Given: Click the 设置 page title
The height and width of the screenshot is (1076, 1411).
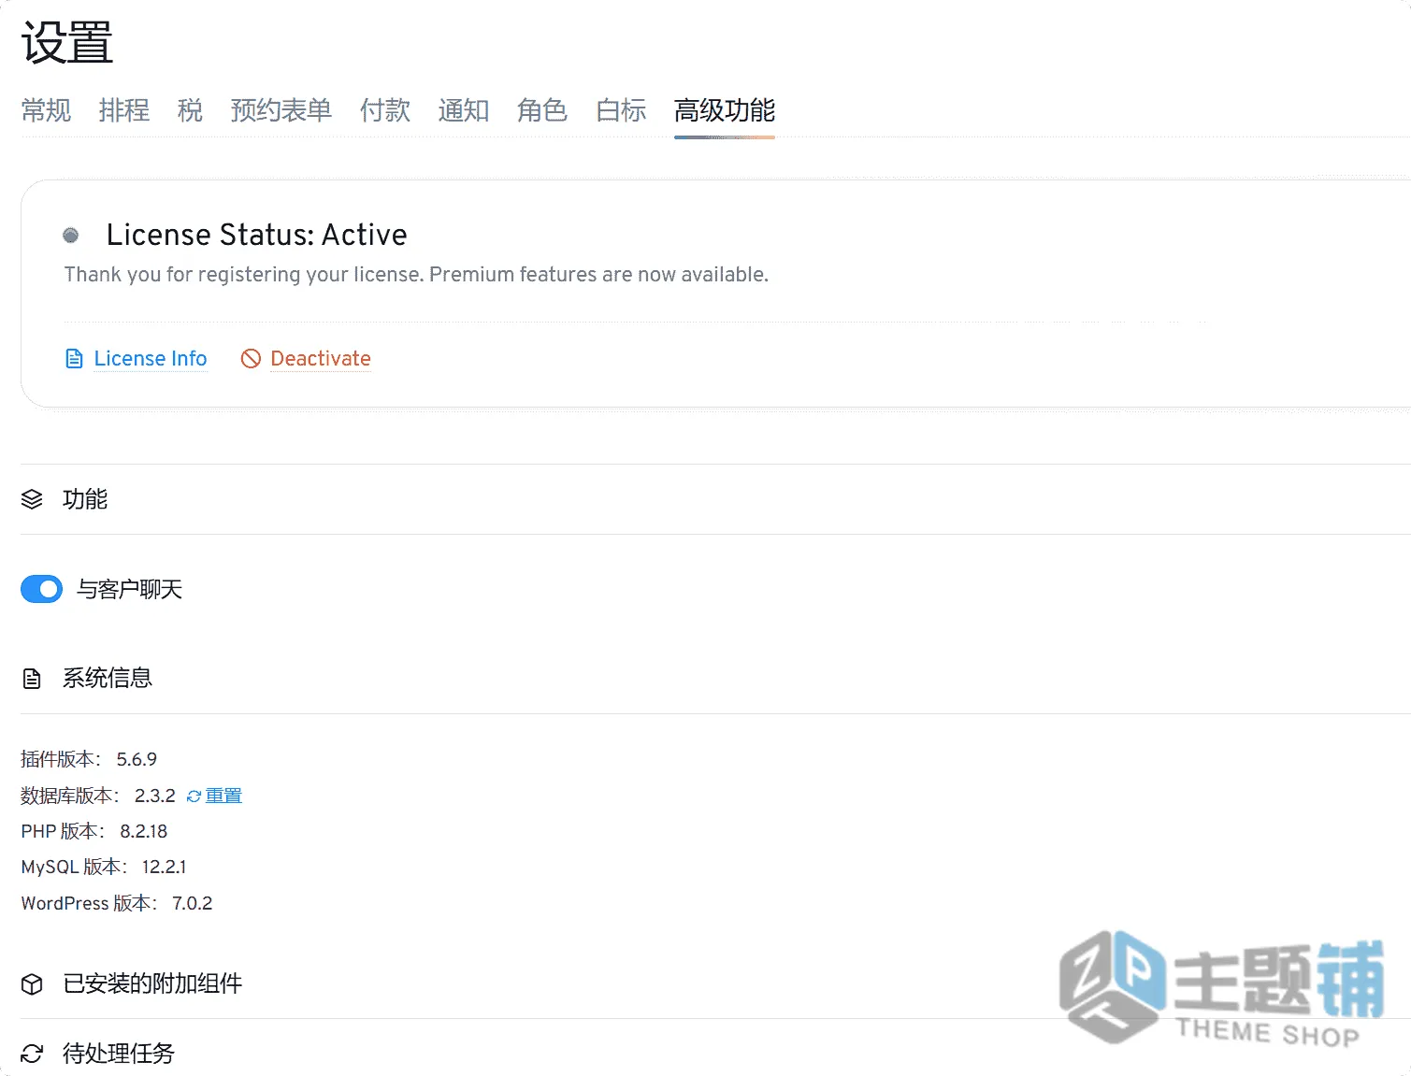Looking at the screenshot, I should tap(67, 43).
